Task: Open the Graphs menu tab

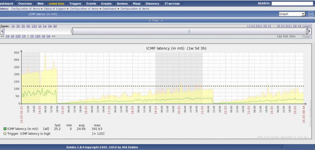Action: tap(106, 4)
